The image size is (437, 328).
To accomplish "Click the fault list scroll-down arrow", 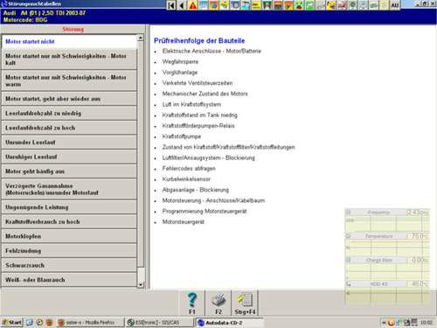I will (x=141, y=284).
